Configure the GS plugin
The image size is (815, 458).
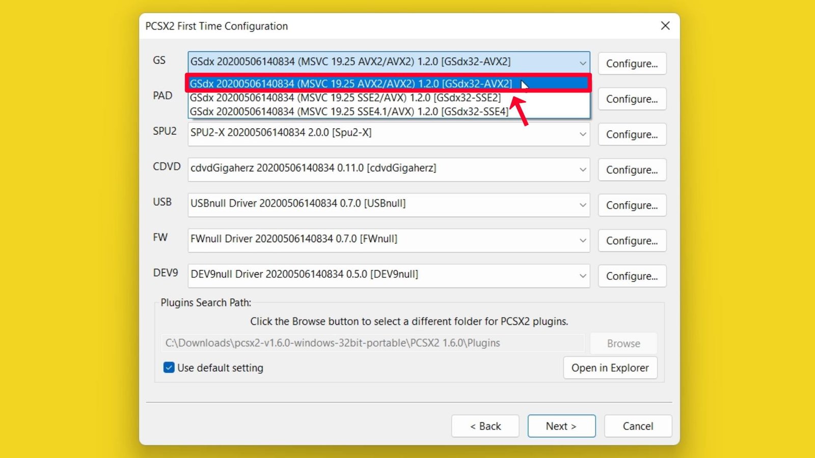(x=632, y=64)
